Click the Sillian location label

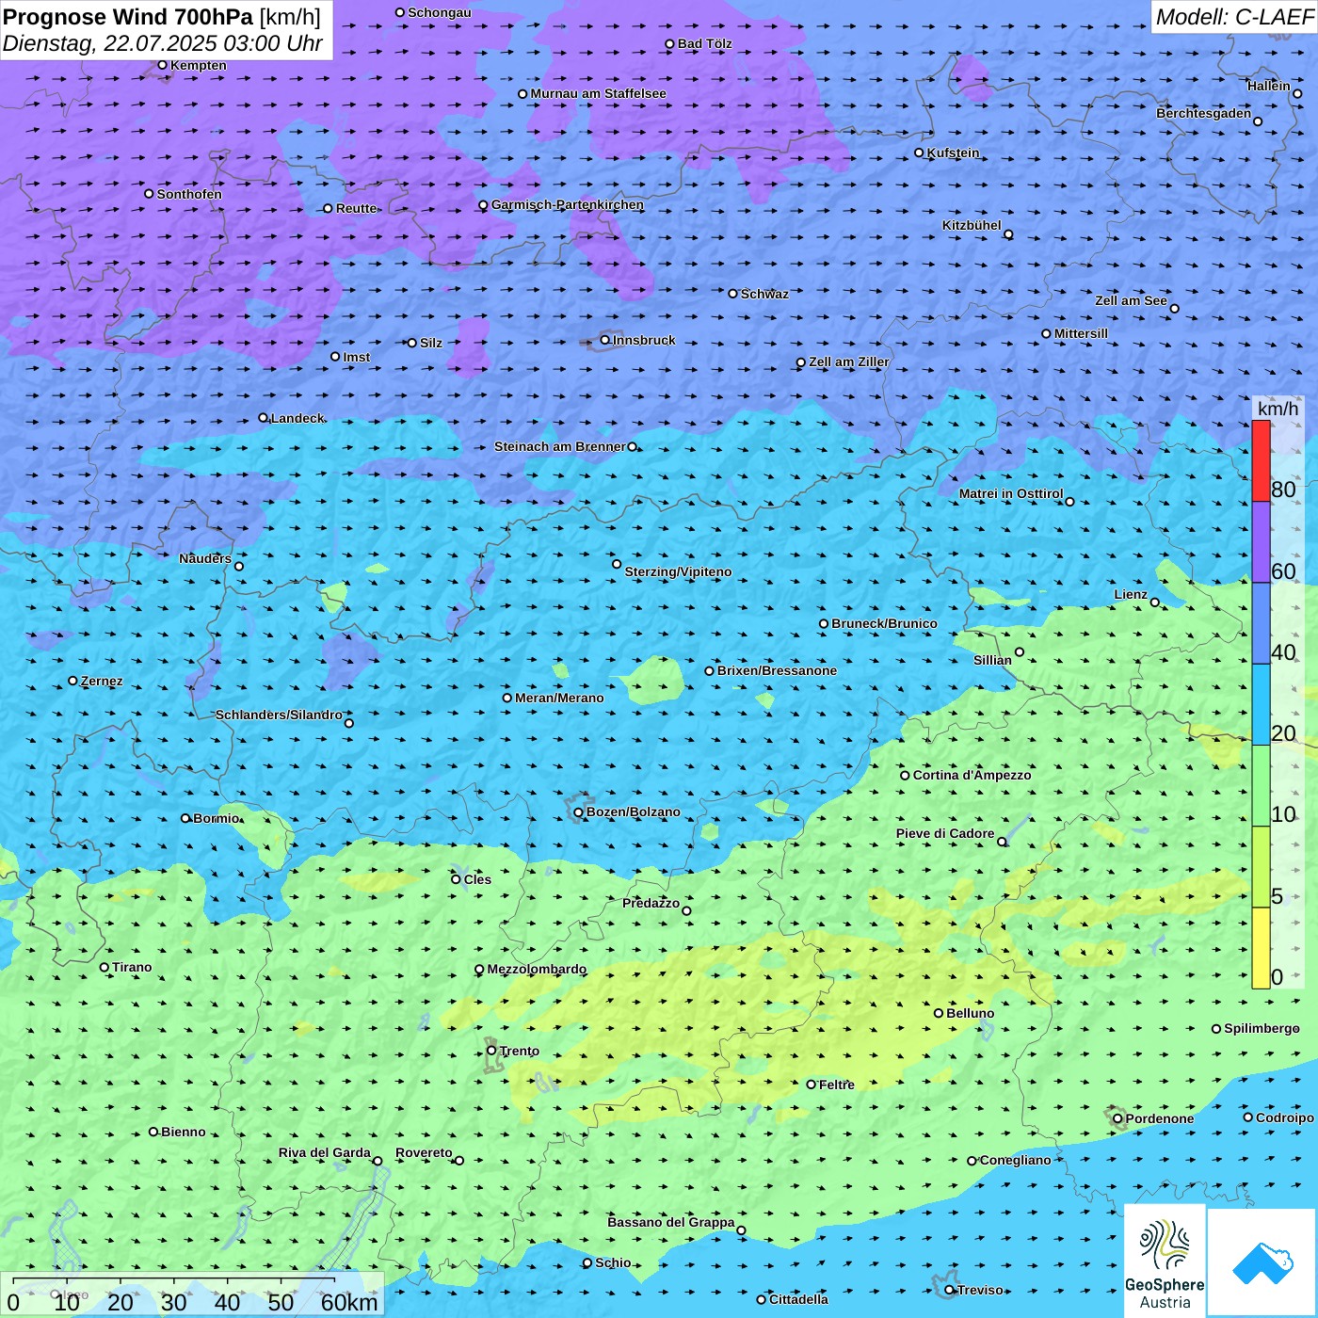click(992, 660)
